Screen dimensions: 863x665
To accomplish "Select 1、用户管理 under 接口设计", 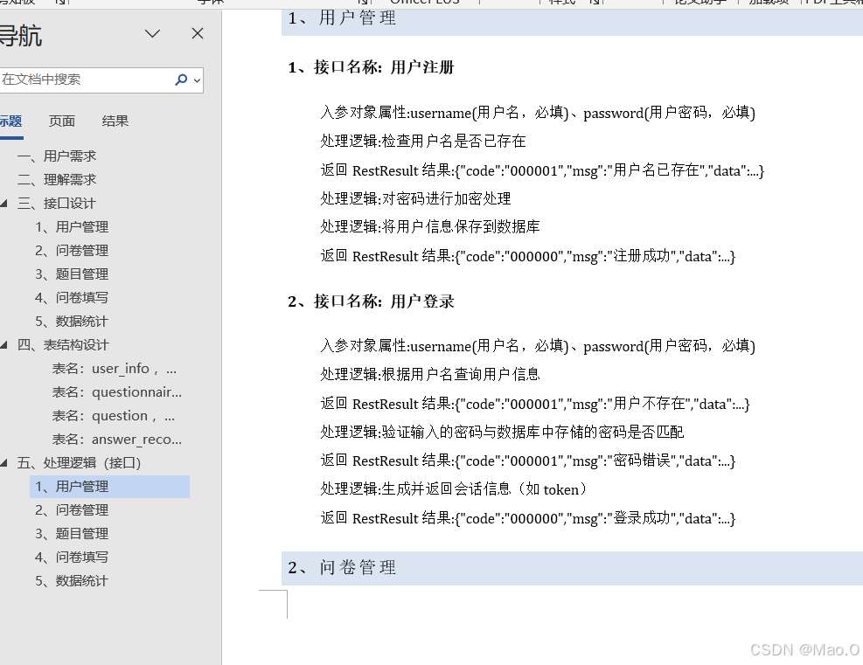I will point(72,227).
